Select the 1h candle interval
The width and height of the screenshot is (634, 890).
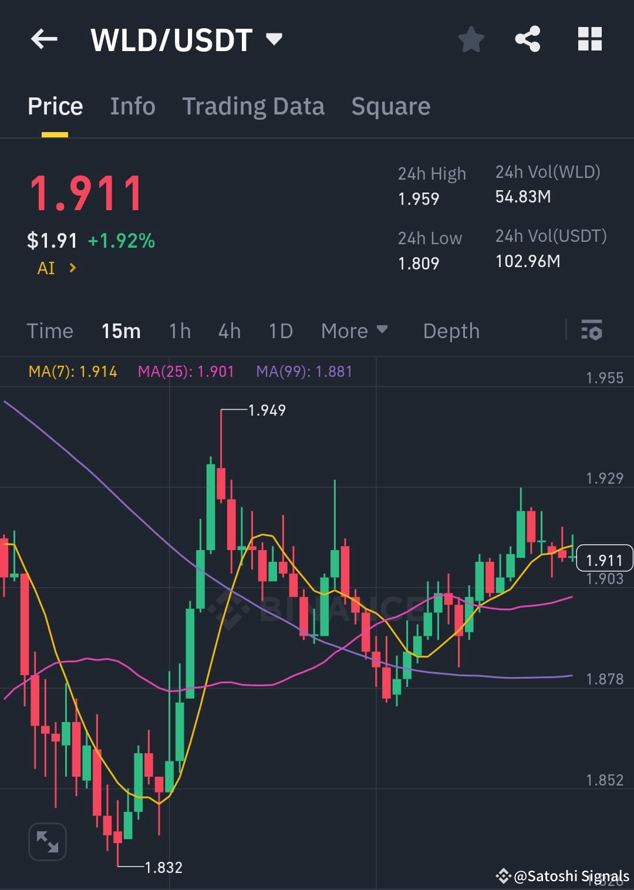pyautogui.click(x=180, y=331)
